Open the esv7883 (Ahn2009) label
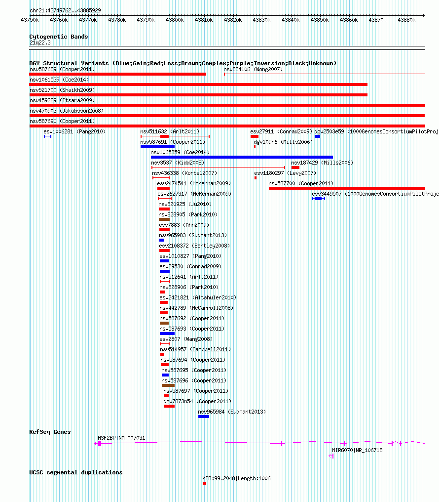The image size is (439, 502). [184, 225]
